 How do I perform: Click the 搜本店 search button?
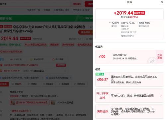click(x=77, y=4)
